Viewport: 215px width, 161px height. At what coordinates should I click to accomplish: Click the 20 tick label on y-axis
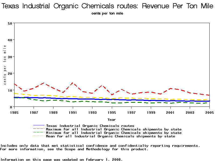point(10,74)
